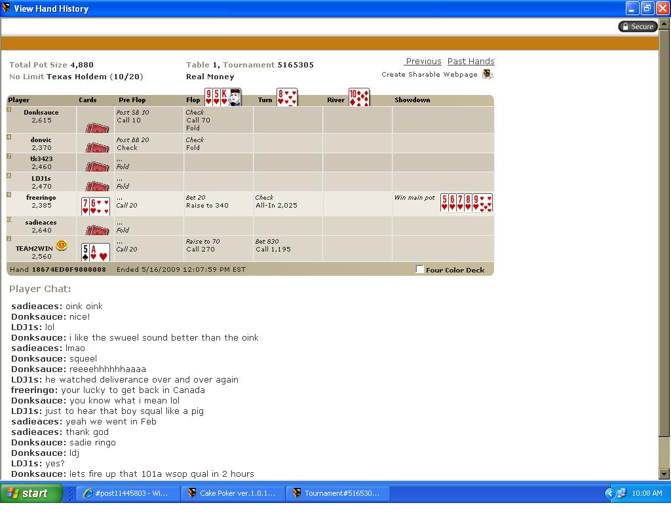Viewport: 671px width, 524px height.
Task: Switch to Cake Poker taskbar window
Action: (x=232, y=493)
